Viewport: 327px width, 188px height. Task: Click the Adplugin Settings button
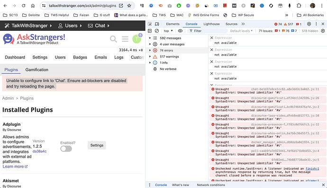97,145
